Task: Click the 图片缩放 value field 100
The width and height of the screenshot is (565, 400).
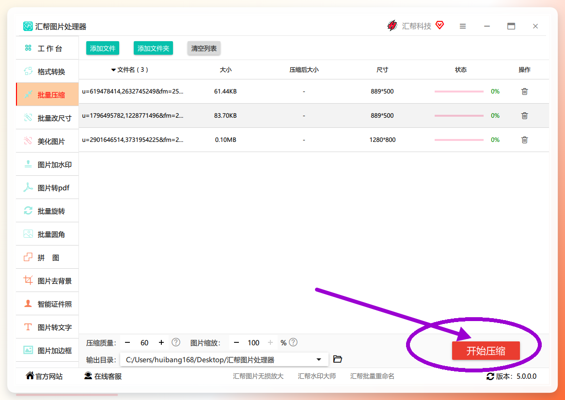Action: [253, 342]
